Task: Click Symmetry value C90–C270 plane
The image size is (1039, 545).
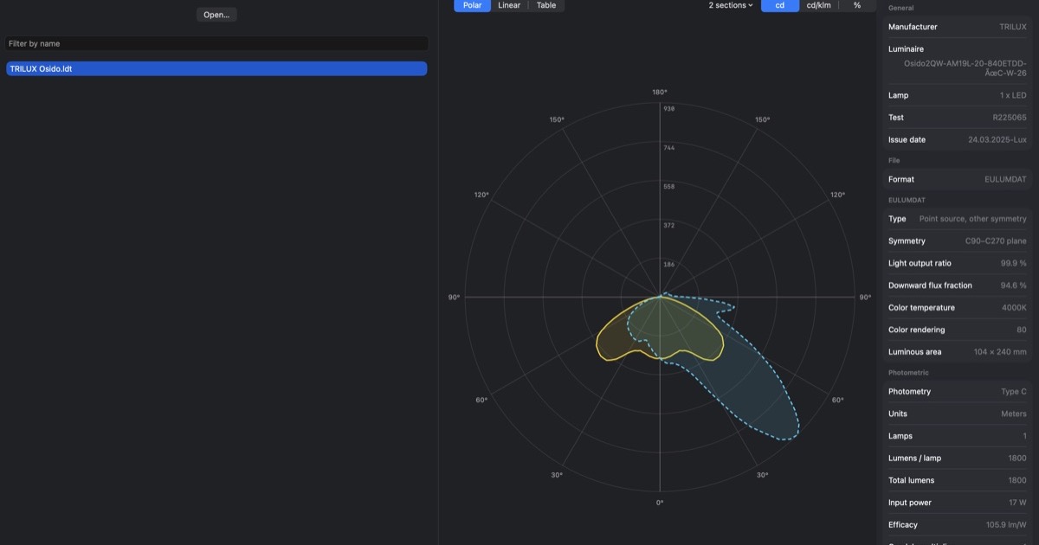Action: tap(996, 241)
